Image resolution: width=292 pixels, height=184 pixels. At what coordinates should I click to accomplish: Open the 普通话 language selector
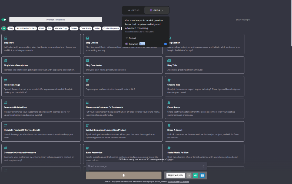(176, 175)
